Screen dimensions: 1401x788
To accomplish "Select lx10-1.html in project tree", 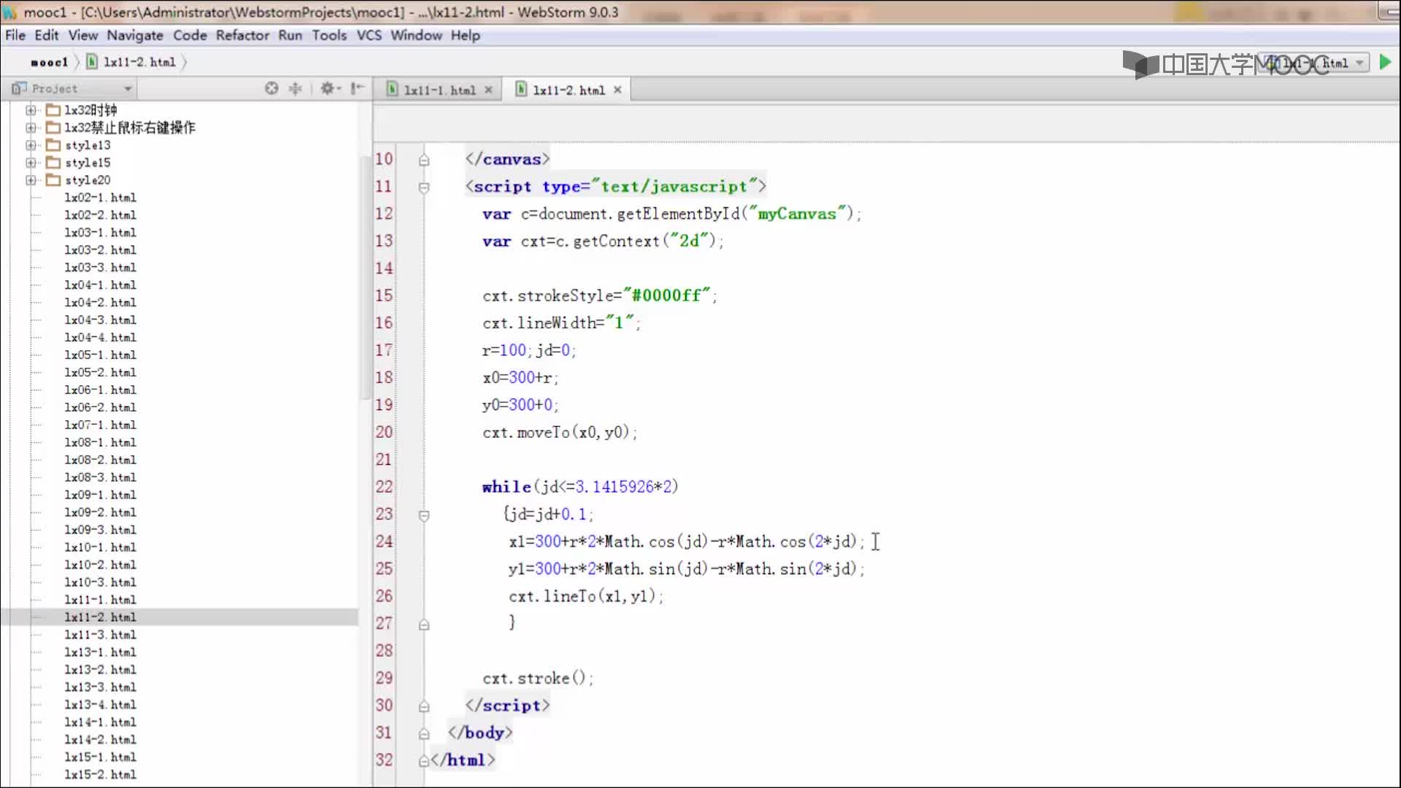I will (x=100, y=547).
